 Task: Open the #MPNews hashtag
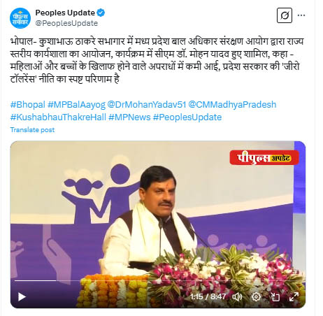click(129, 117)
